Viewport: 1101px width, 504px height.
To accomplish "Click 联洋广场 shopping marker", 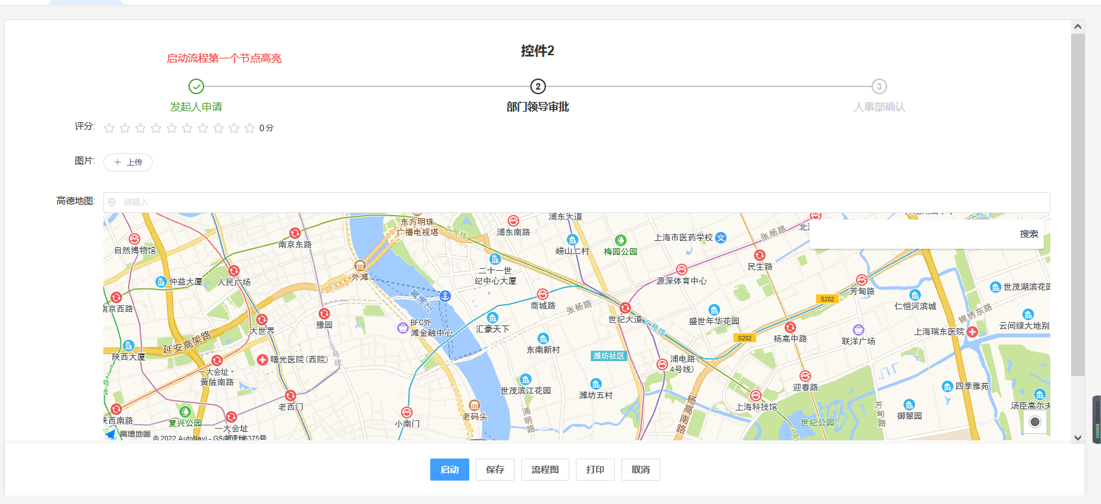I will pos(859,330).
